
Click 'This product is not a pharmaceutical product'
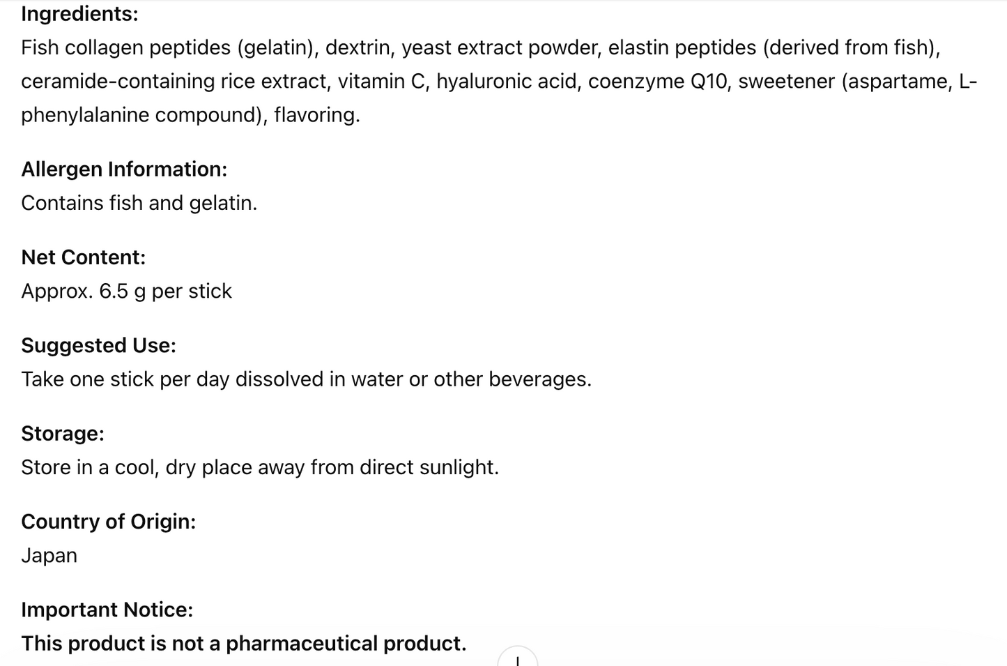coord(244,644)
